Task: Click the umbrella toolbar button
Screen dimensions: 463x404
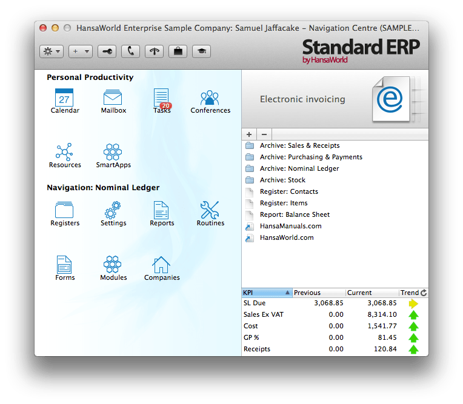Action: 154,51
